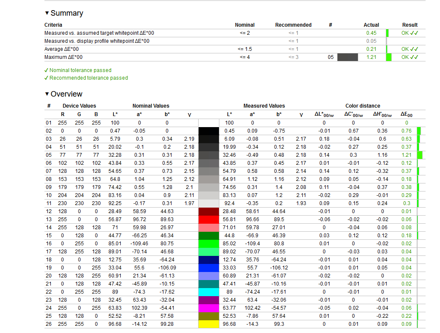The width and height of the screenshot is (440, 333).
Task: Click 'Nominal tolerance passed' message
Action: click(x=78, y=70)
